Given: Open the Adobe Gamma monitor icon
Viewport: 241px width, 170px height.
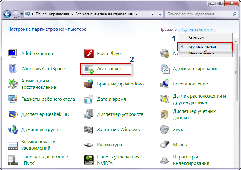Looking at the screenshot, I should (x=13, y=54).
